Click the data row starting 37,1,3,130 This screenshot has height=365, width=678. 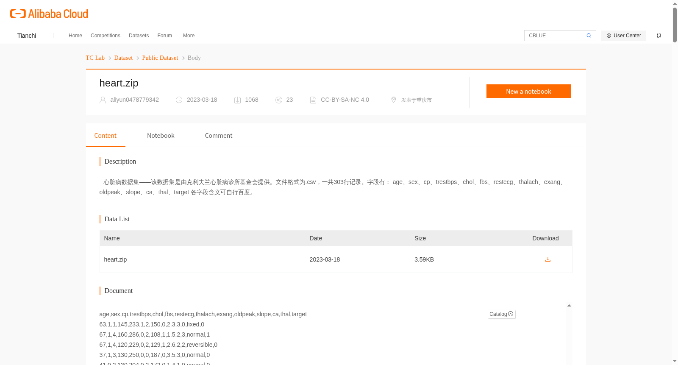tap(155, 355)
